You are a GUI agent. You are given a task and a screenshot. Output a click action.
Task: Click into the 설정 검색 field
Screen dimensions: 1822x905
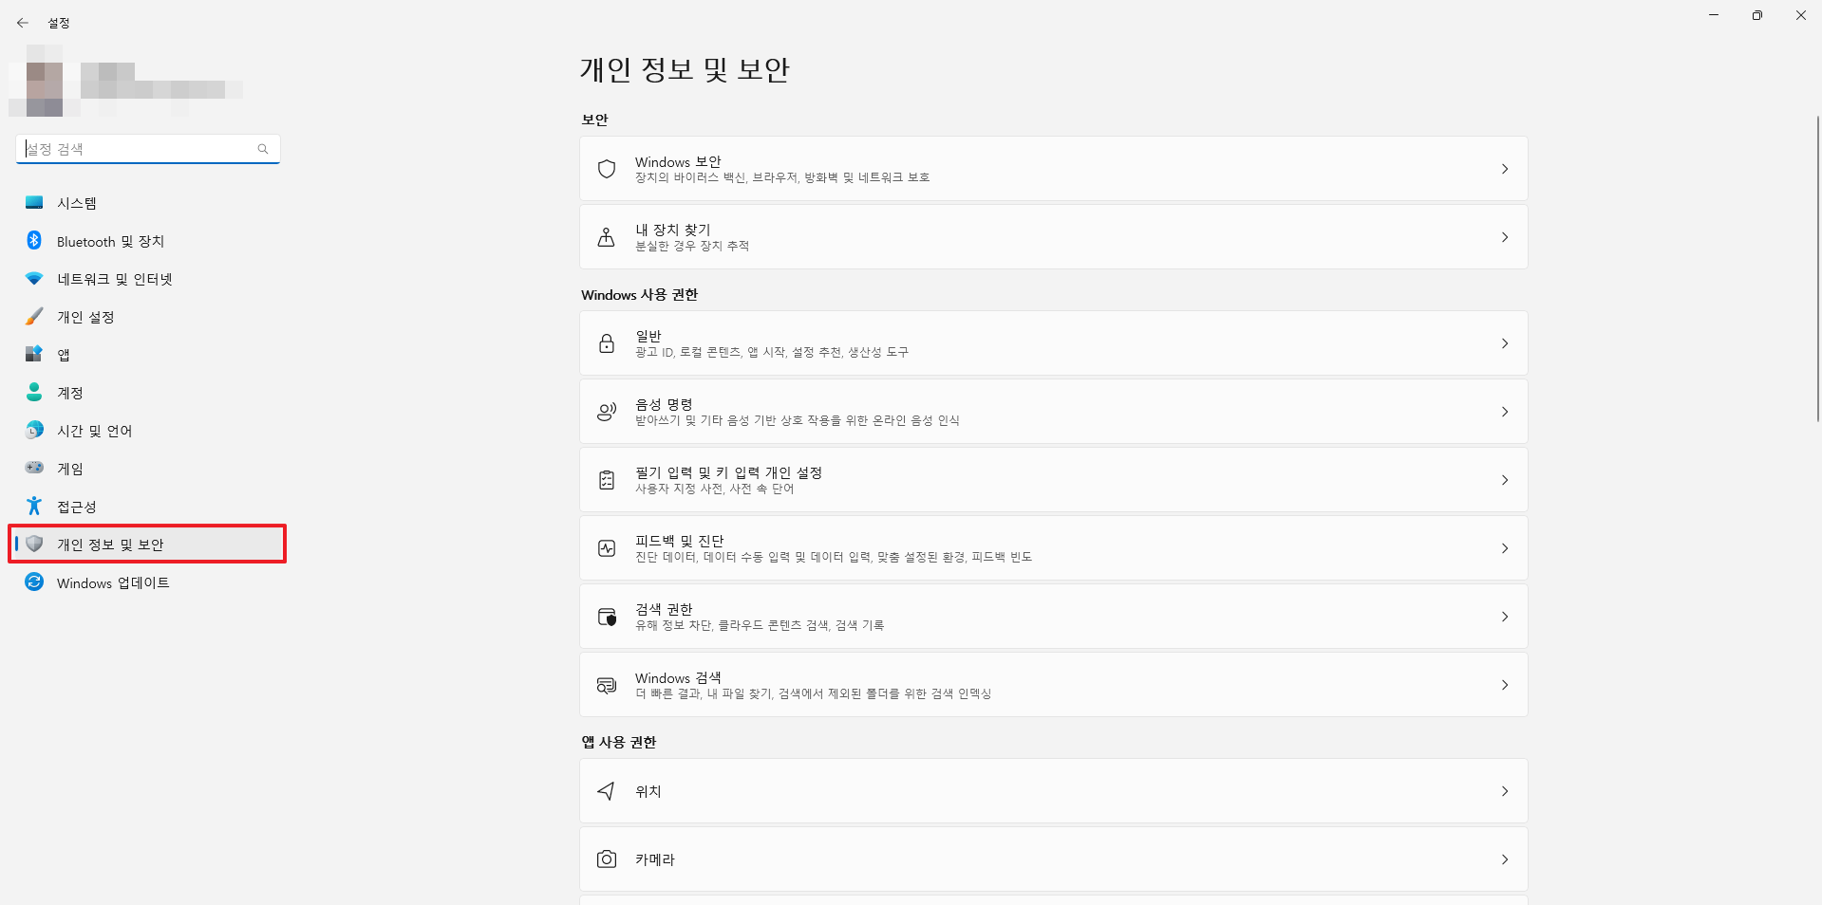pyautogui.click(x=148, y=149)
